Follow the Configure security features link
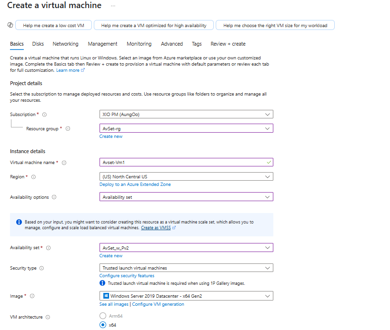390x330 pixels. pos(127,276)
